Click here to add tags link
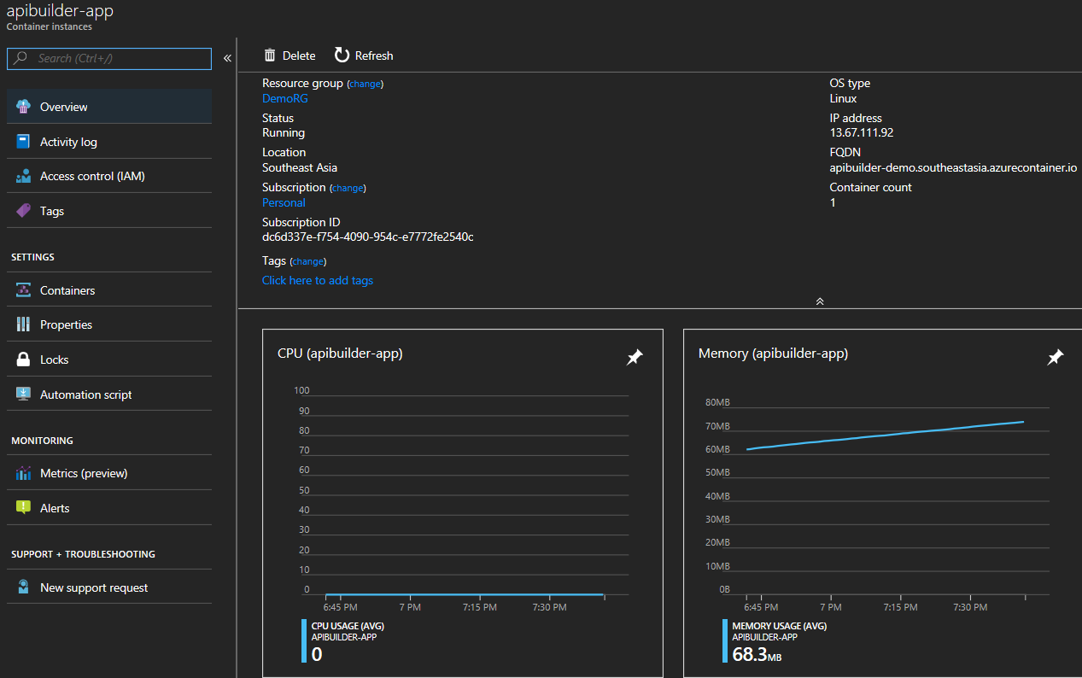This screenshot has height=678, width=1082. point(318,280)
